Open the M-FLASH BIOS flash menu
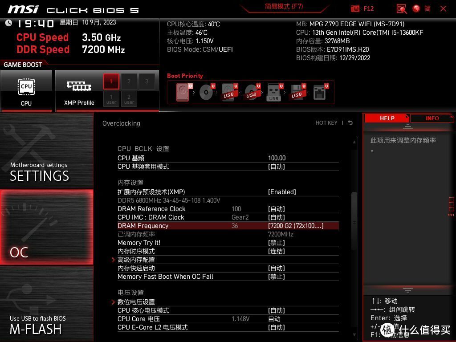Image resolution: width=456 pixels, height=342 pixels. [46, 304]
